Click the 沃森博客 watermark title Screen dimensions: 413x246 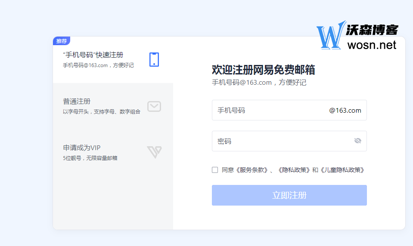(x=373, y=30)
